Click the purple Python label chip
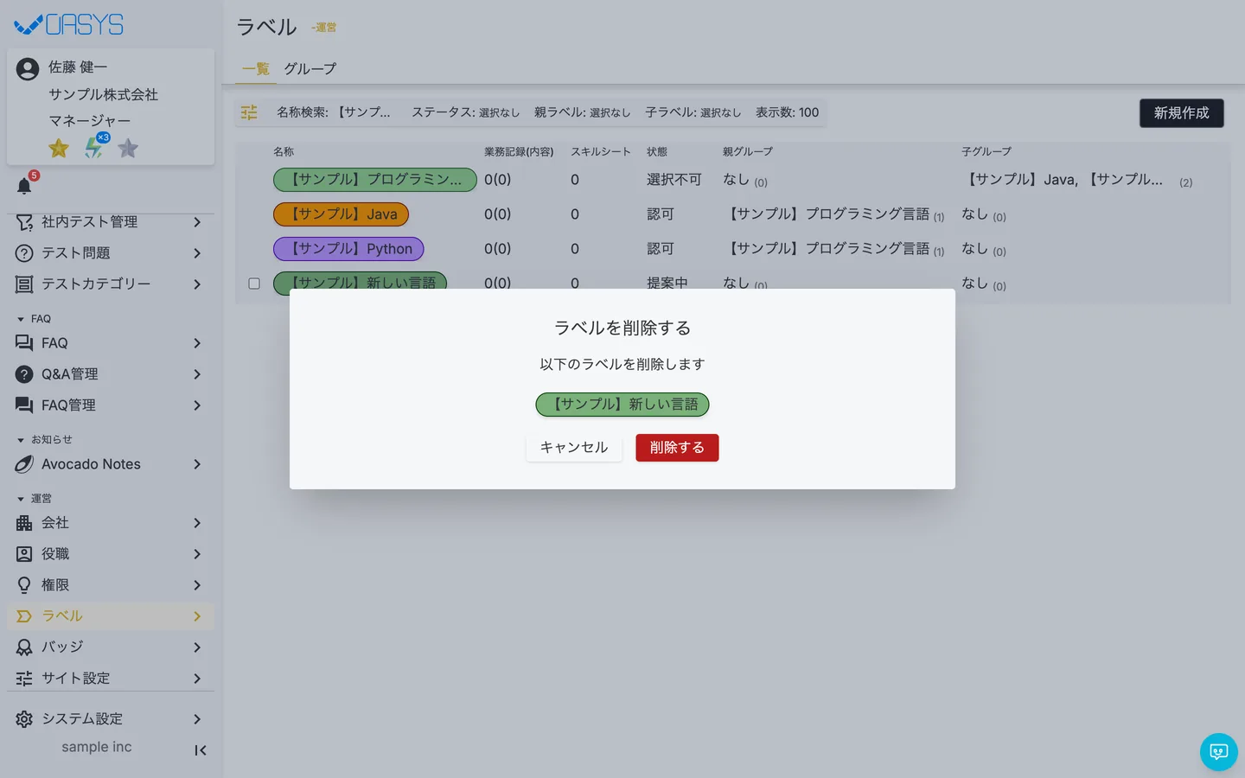Viewport: 1245px width, 778px height. tap(348, 249)
